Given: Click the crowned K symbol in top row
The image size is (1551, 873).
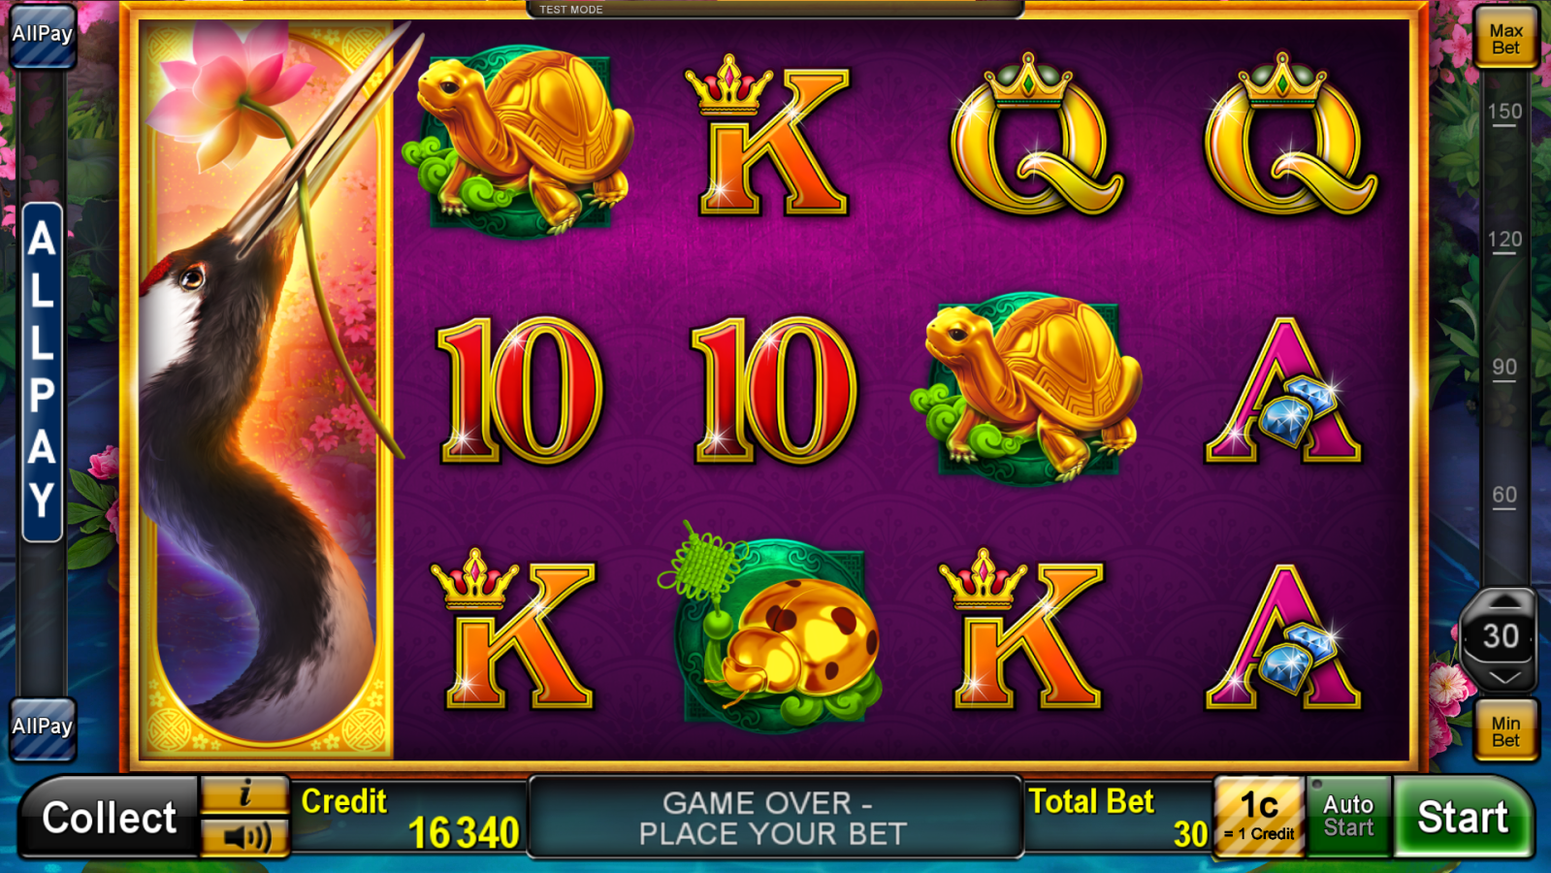Looking at the screenshot, I should (768, 136).
